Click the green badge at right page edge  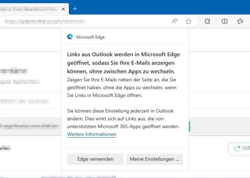pos(239,148)
